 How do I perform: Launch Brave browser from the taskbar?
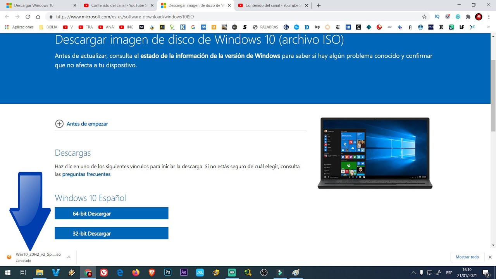click(x=152, y=272)
